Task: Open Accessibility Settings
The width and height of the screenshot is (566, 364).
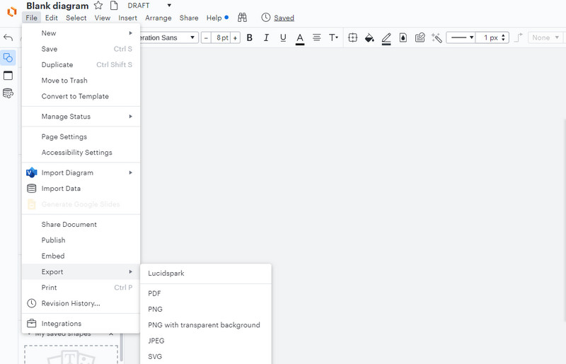Action: (81, 153)
